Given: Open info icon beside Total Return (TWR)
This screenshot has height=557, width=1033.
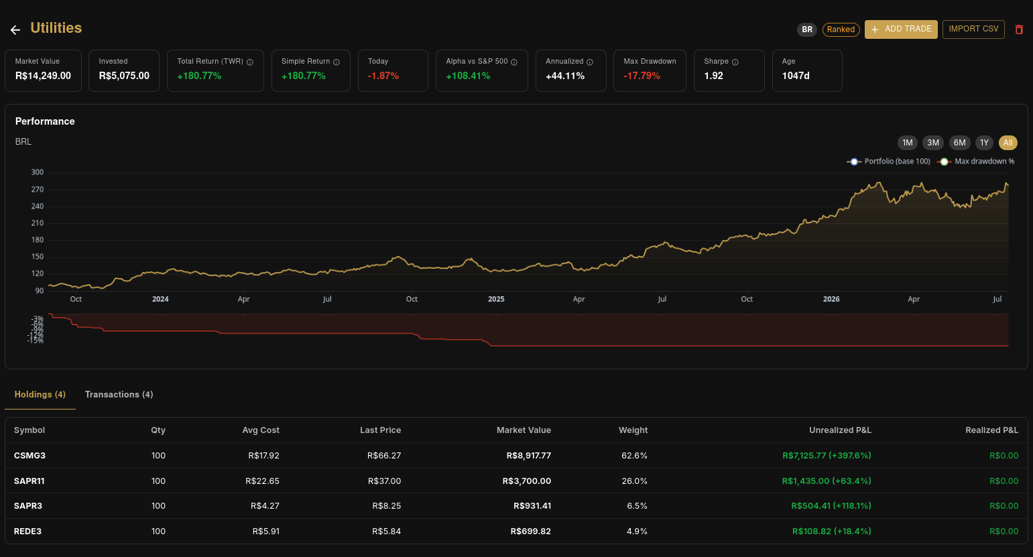Looking at the screenshot, I should coord(250,62).
